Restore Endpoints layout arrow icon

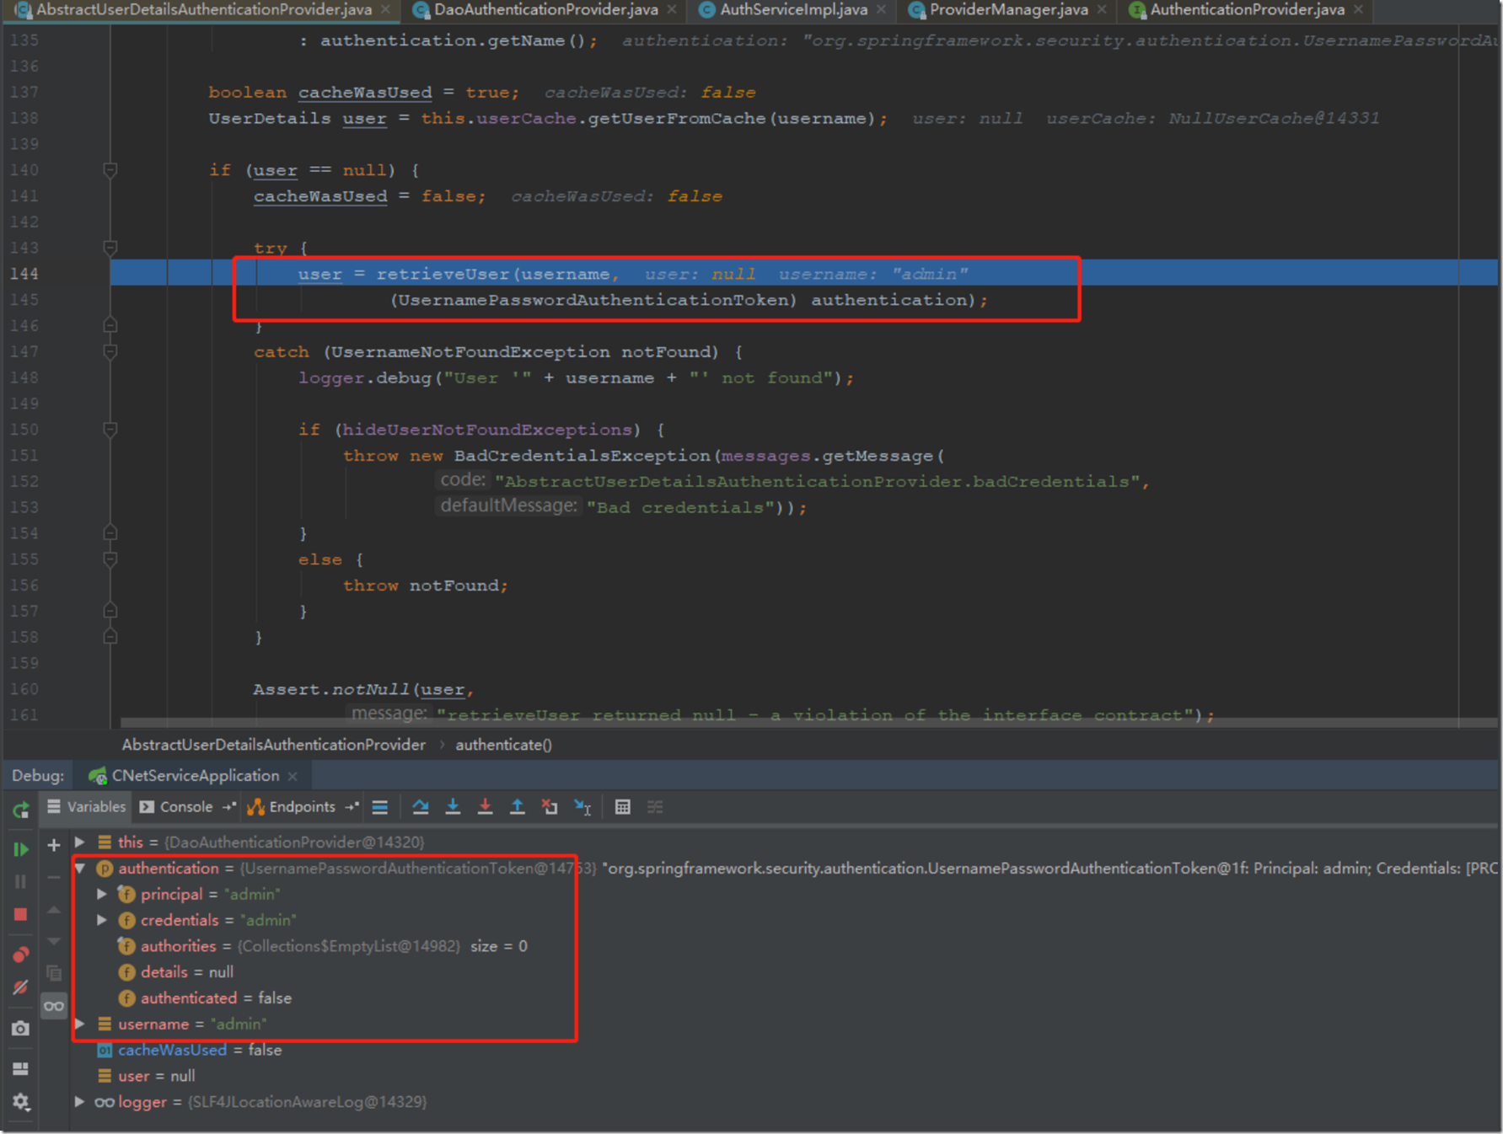(x=352, y=807)
